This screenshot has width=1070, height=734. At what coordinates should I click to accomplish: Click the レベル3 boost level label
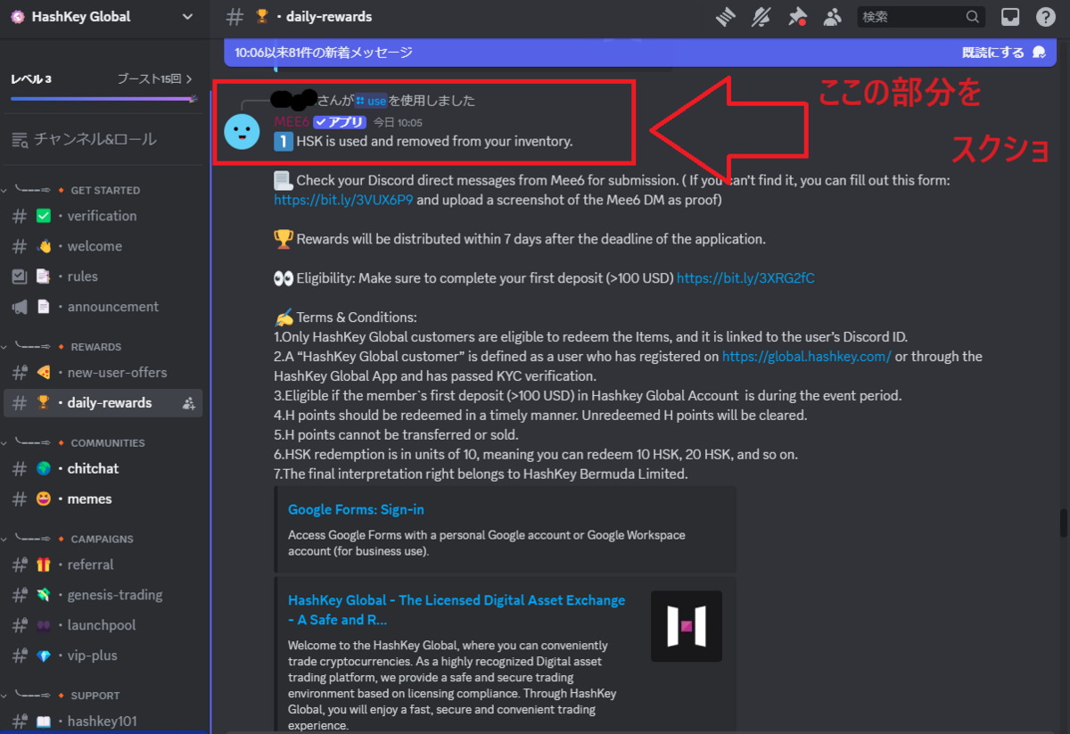[31, 79]
